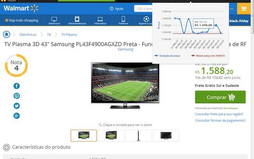254x159 pixels.
Task: Click Menor preço em 29/09/13 legend
Action: point(208,56)
